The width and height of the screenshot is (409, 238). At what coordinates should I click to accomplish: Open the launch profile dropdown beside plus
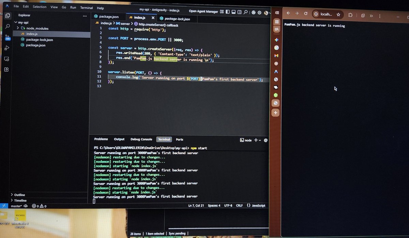tap(260, 140)
